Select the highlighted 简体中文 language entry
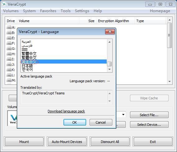This screenshot has width=177, height=152. pyautogui.click(x=64, y=62)
